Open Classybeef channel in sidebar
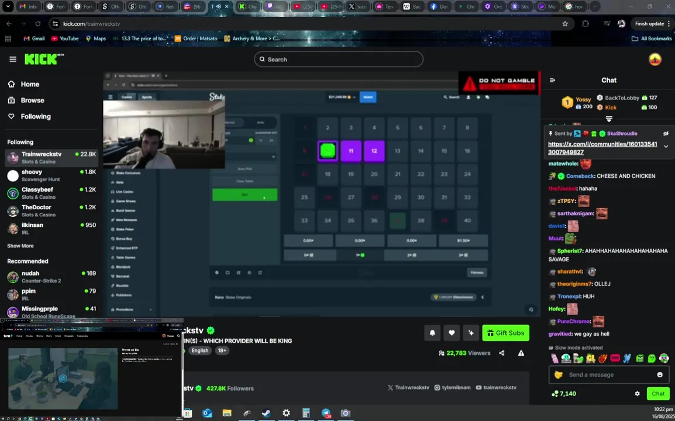Viewport: 675px width, 421px height. [x=51, y=193]
